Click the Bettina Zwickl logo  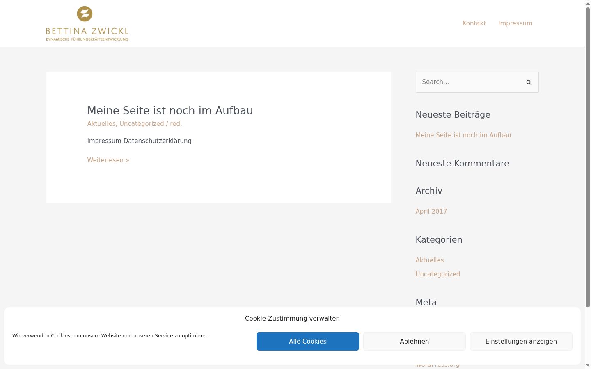coord(87,23)
